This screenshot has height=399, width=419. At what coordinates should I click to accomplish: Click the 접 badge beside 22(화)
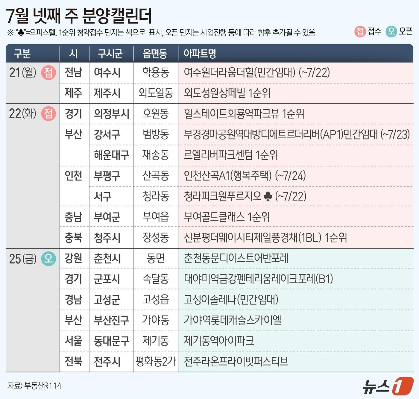48,114
